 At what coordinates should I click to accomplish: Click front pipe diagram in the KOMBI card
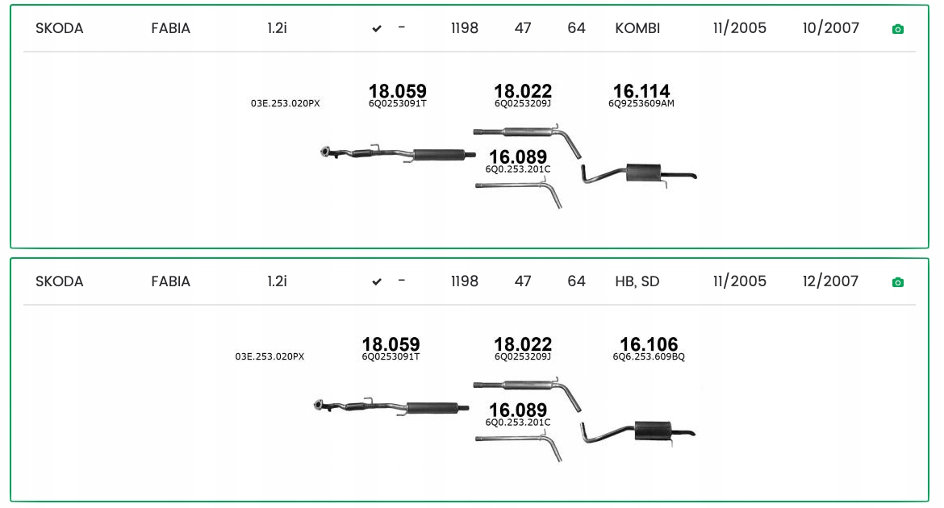pos(394,153)
